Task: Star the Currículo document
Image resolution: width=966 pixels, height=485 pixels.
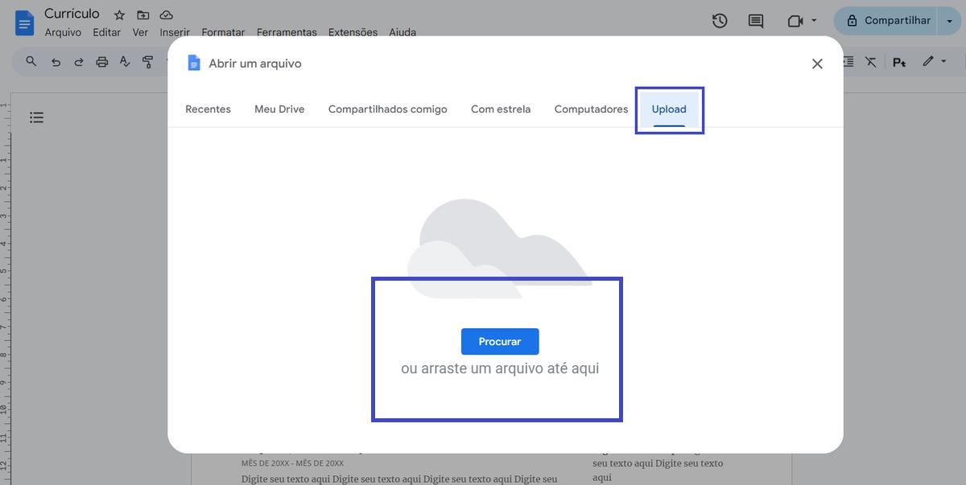Action: 118,14
